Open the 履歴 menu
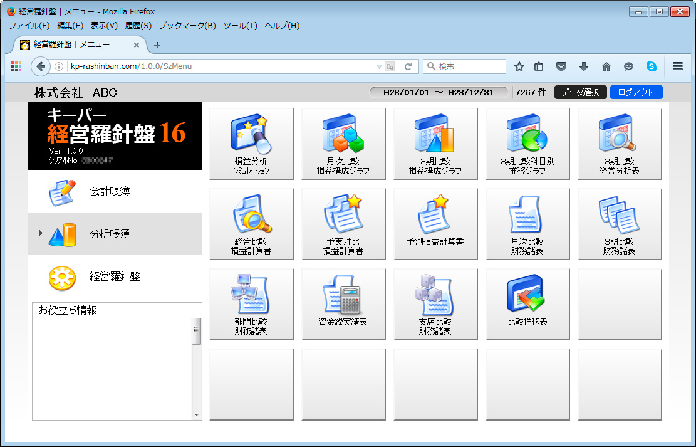 [x=138, y=26]
